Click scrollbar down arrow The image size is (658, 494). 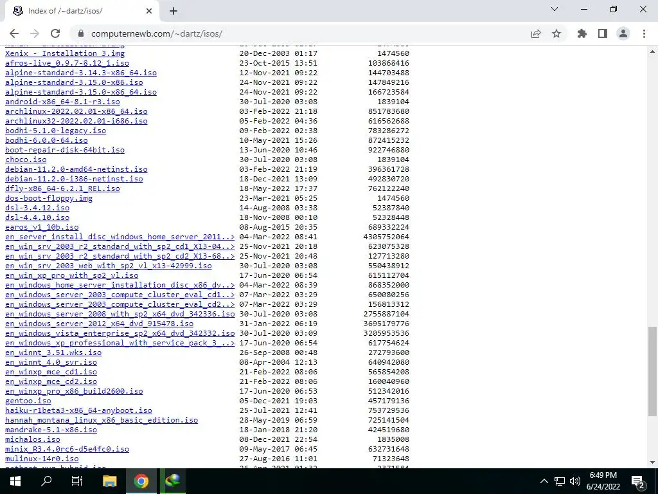pyautogui.click(x=652, y=463)
